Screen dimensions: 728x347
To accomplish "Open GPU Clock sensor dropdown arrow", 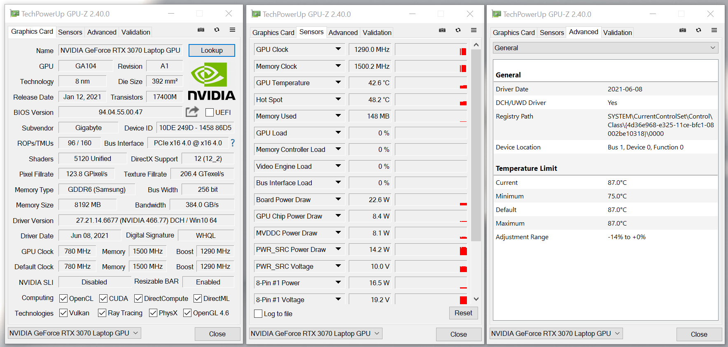I will [x=338, y=49].
